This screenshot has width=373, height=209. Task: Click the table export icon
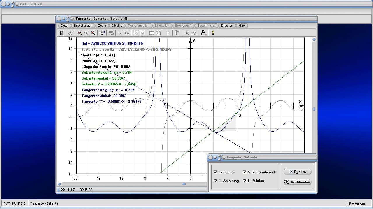click(x=158, y=33)
